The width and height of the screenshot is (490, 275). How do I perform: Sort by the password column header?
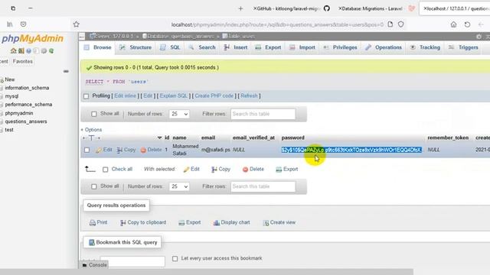coord(292,137)
